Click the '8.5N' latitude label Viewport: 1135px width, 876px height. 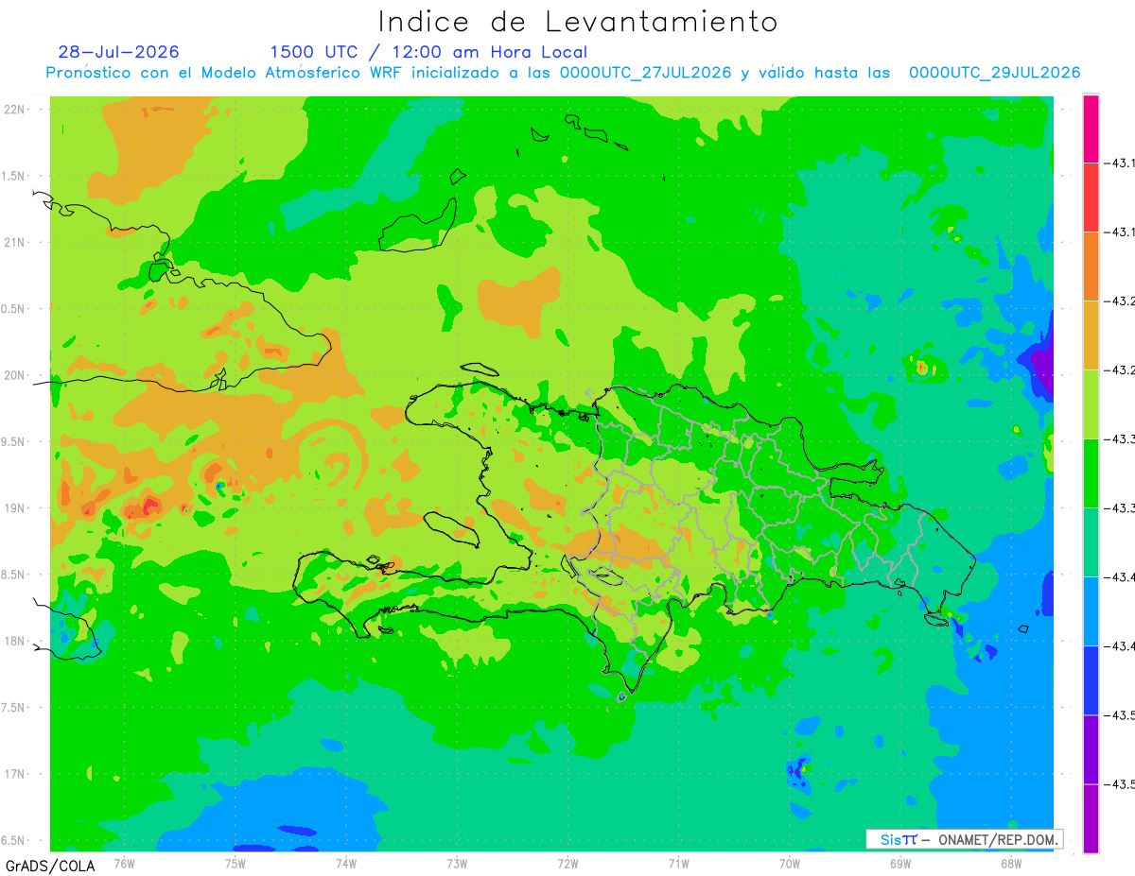(13, 575)
